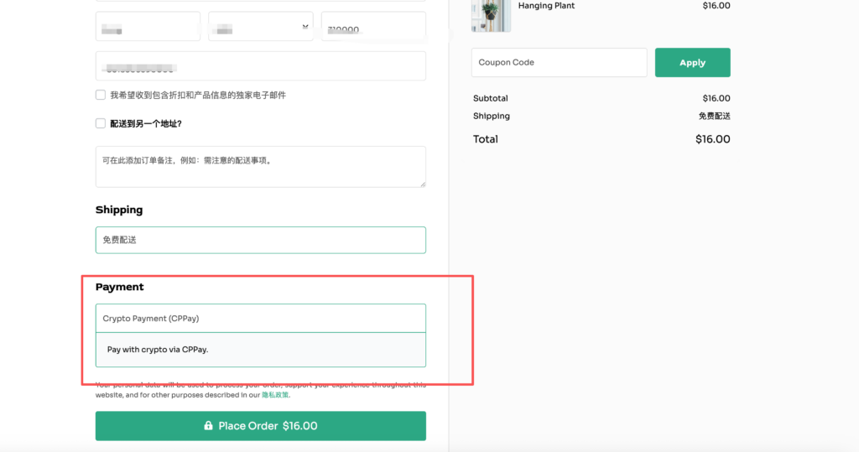Click the 我希望收到 newsletter label text
Image resolution: width=859 pixels, height=452 pixels.
[x=198, y=95]
